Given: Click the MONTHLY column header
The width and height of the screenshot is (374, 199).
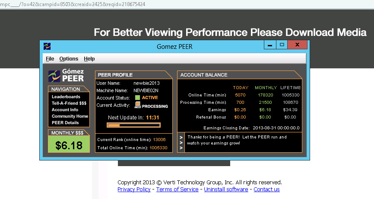Looking at the screenshot, I should pos(266,88).
